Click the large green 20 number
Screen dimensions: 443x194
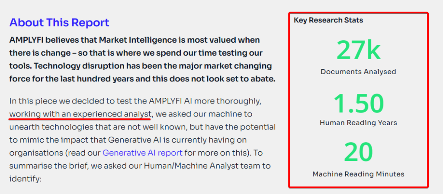point(358,152)
